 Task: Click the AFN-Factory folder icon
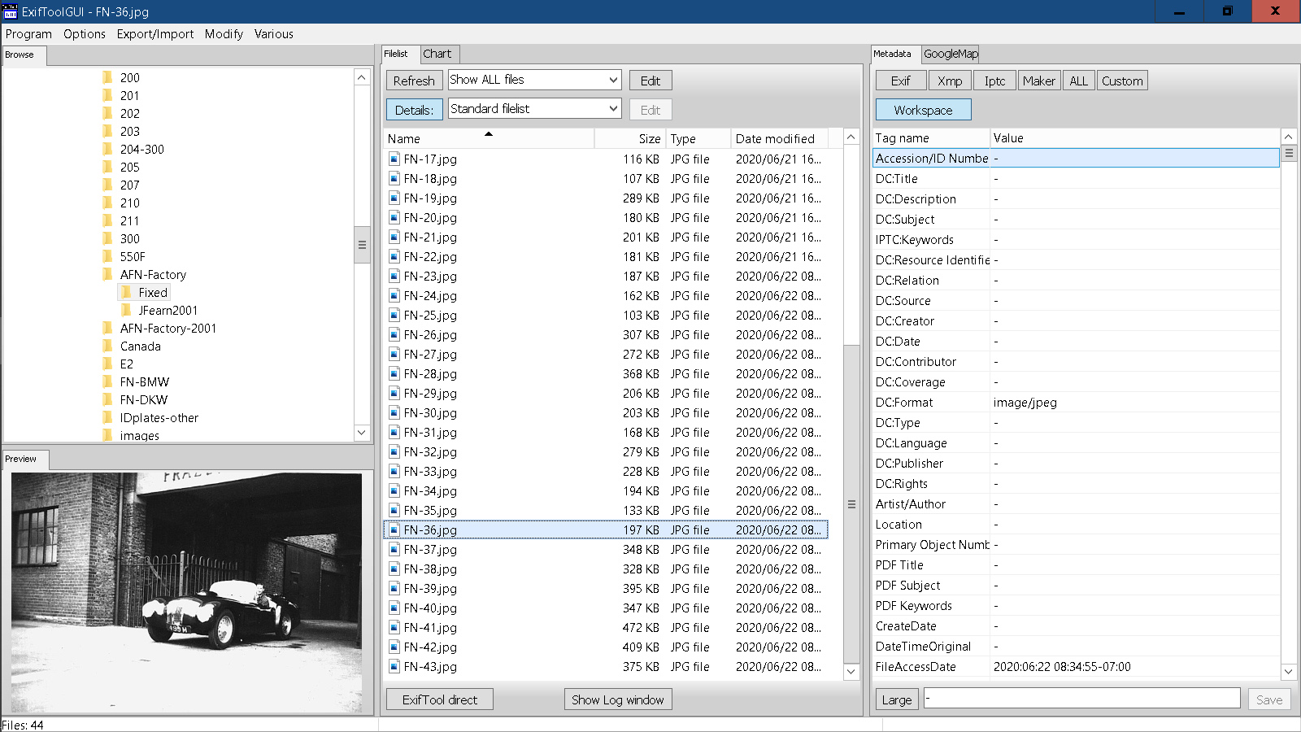click(x=107, y=275)
